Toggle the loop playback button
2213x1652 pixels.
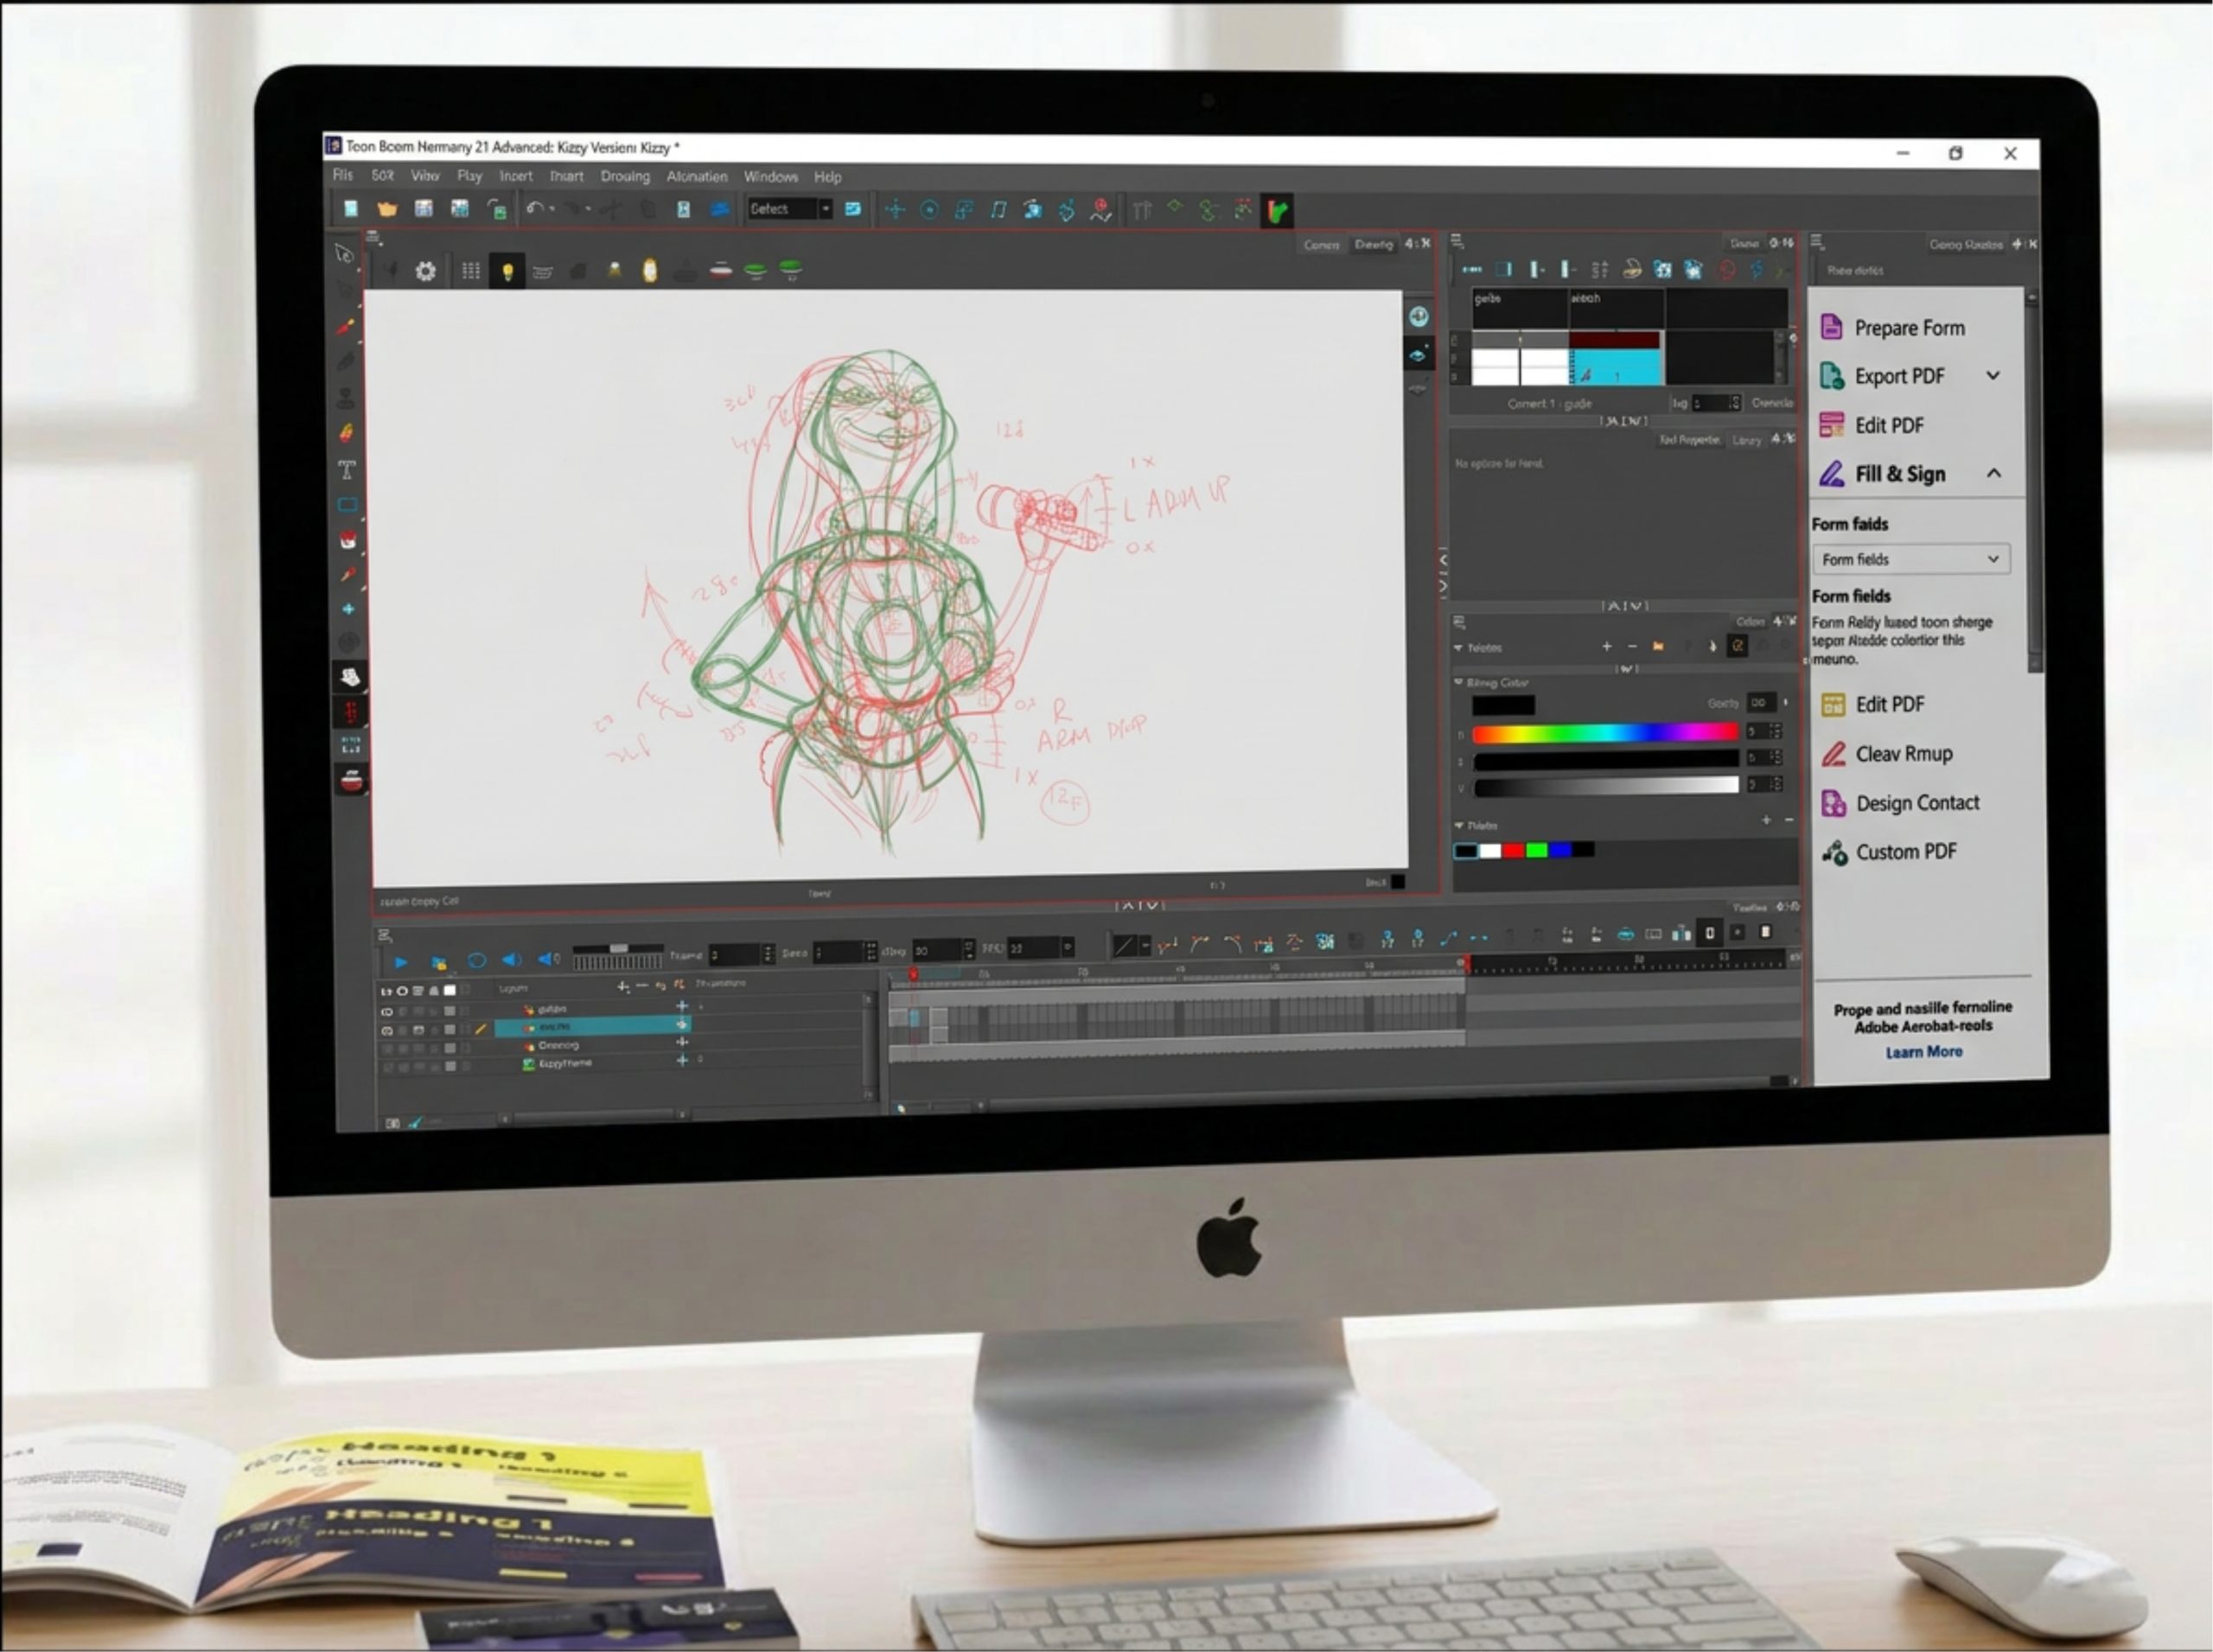click(x=476, y=961)
